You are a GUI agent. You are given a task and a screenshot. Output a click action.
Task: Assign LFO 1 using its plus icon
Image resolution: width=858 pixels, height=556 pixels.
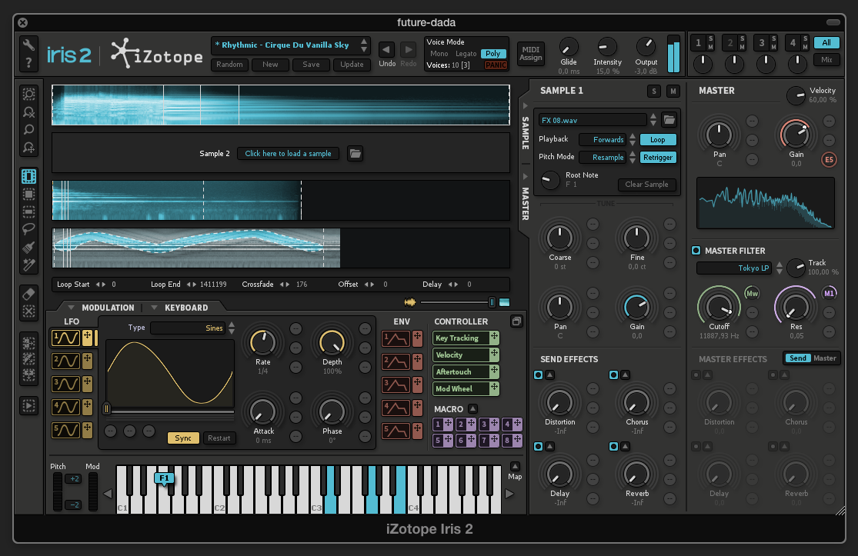click(x=87, y=338)
